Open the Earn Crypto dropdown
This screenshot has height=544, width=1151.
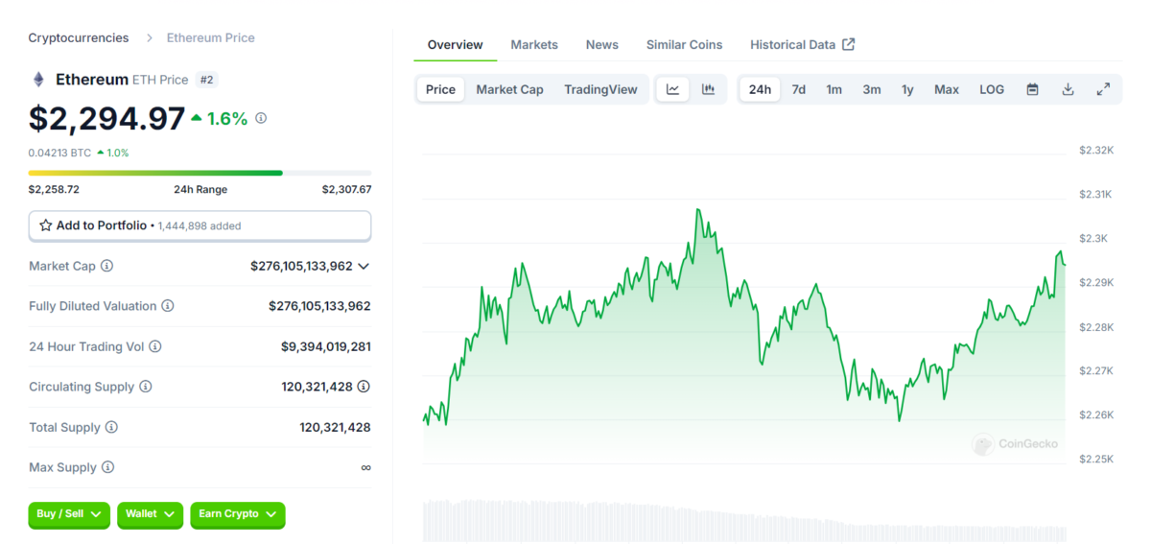237,514
